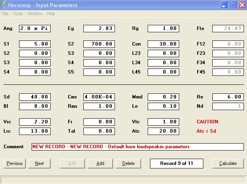Click the S2 field showing 700.00
The width and height of the screenshot is (247, 184).
tap(99, 44)
